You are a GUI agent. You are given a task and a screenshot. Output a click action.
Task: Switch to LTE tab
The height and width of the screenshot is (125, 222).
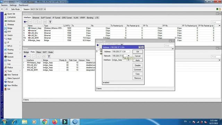pyautogui.click(x=97, y=18)
